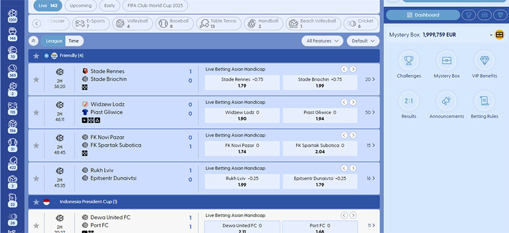Viewport: 509px width, 233px height.
Task: Open live stream icon under Piast Gliwice
Action: coord(85,120)
